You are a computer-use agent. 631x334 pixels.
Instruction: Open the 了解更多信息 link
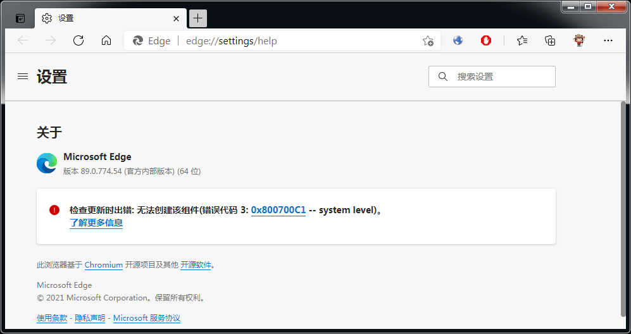(96, 223)
